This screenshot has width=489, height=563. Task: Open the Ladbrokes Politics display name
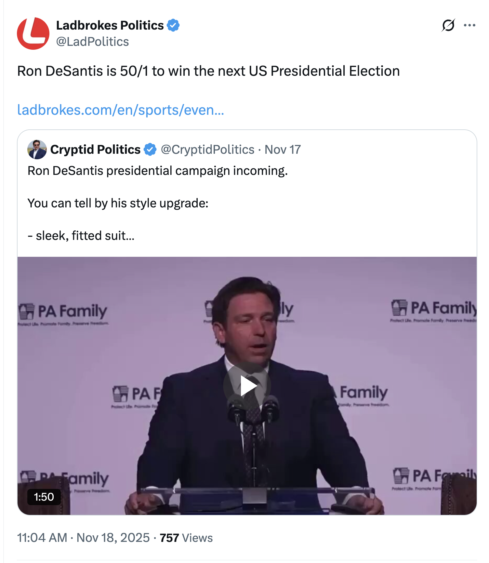[x=110, y=25]
